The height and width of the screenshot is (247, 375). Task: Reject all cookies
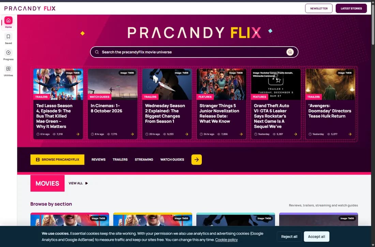[x=289, y=236]
